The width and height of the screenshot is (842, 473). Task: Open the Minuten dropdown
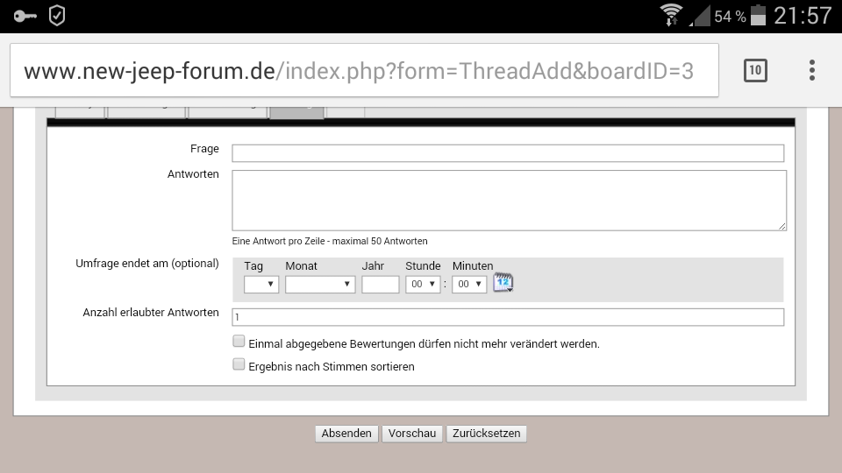point(469,285)
